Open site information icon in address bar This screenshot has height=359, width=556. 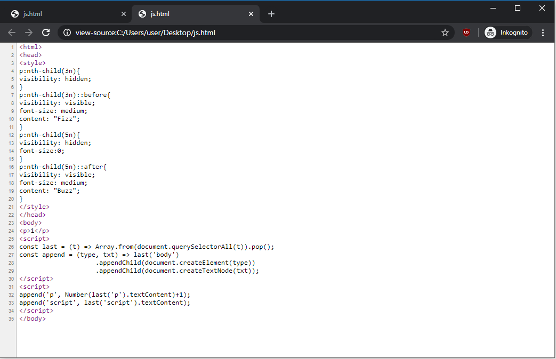pos(67,32)
